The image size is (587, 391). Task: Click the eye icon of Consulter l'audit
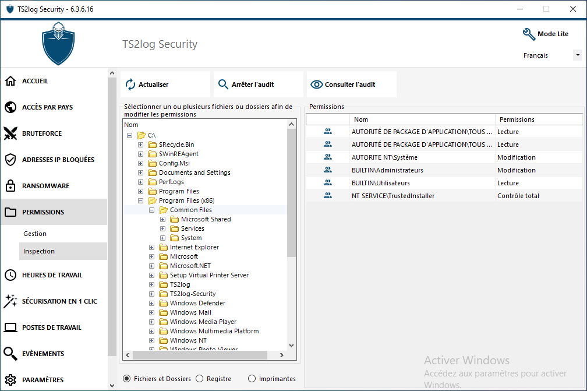tap(316, 84)
